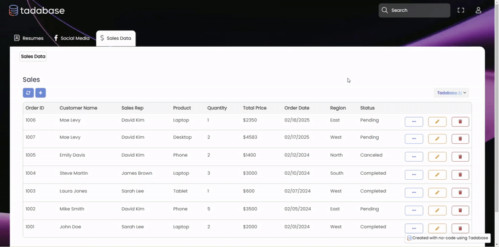
Task: View details for order 1002
Action: pos(414,210)
